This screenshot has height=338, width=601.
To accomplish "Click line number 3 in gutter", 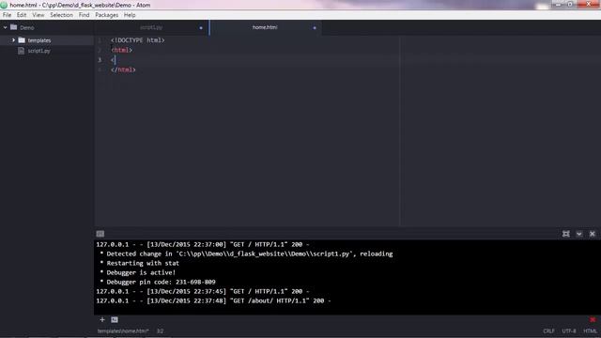I will (100, 60).
